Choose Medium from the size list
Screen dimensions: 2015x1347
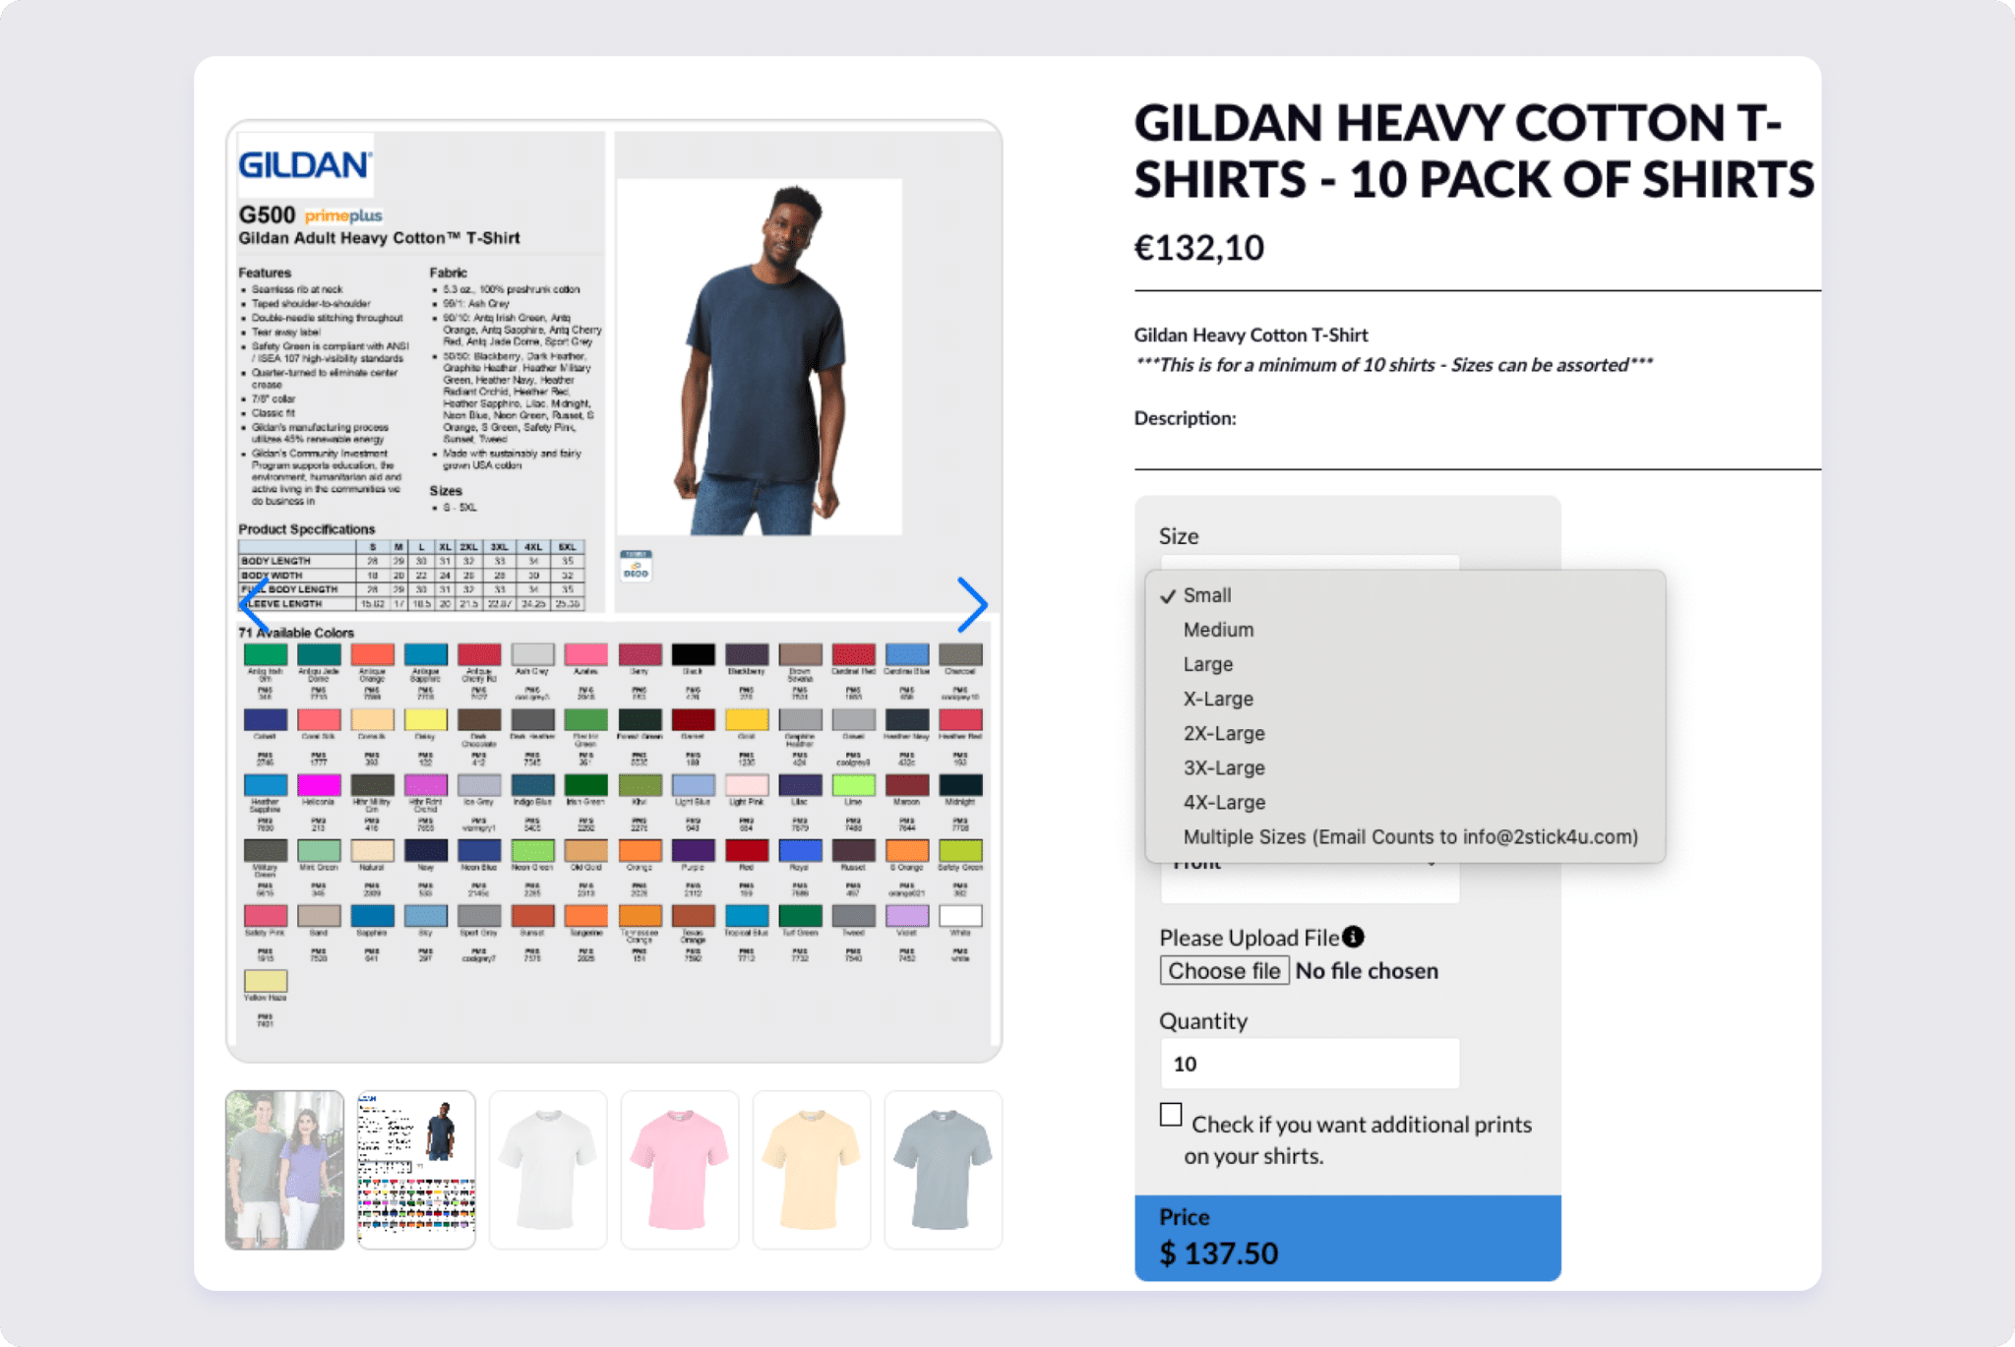(x=1219, y=629)
